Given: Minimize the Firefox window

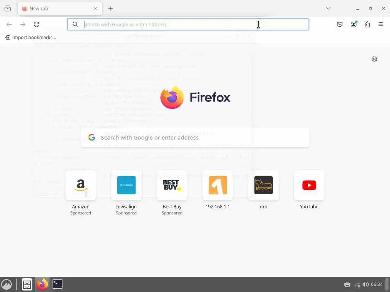Looking at the screenshot, I should [357, 9].
